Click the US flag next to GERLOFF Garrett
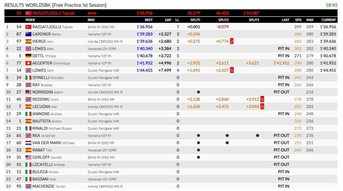 pos(28,157)
